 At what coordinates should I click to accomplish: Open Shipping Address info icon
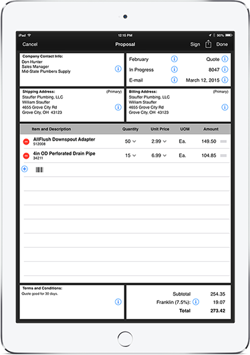[x=118, y=107]
